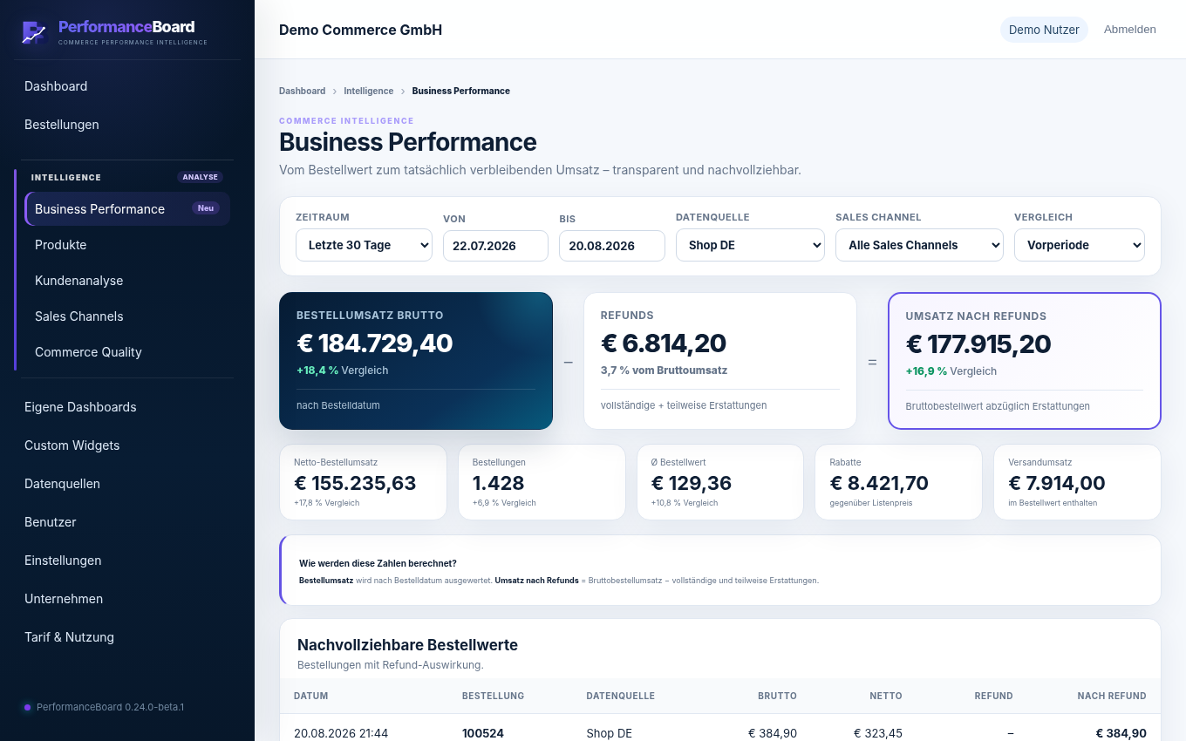Select the Refunds card

click(x=720, y=361)
